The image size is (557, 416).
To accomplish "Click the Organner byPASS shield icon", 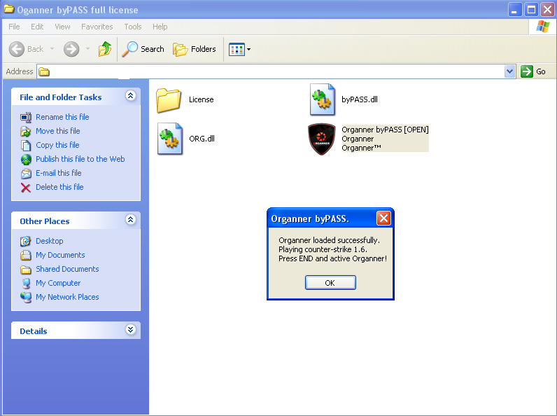I will pos(323,139).
